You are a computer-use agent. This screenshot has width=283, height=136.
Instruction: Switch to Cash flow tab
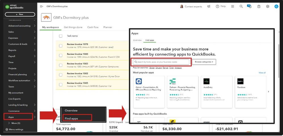point(93,27)
